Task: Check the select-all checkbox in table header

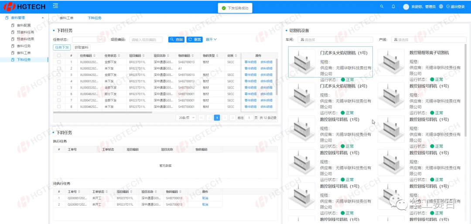Action: click(59, 56)
